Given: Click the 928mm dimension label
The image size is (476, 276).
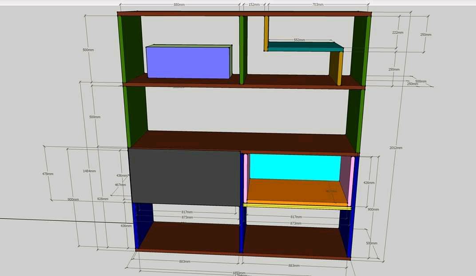Looking at the screenshot, I should click(x=103, y=199).
